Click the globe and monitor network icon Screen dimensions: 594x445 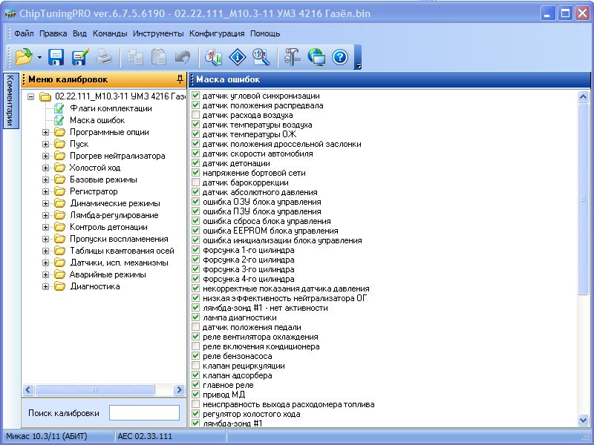[316, 57]
